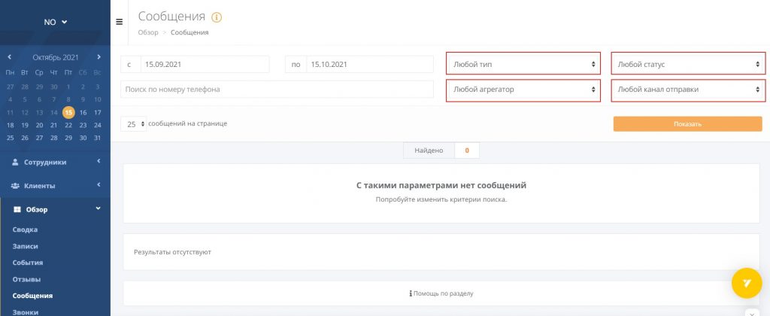
Task: Open the Любой статус dropdown
Action: [688, 64]
